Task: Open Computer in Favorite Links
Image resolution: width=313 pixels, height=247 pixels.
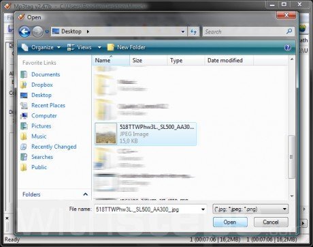Action: tap(44, 115)
